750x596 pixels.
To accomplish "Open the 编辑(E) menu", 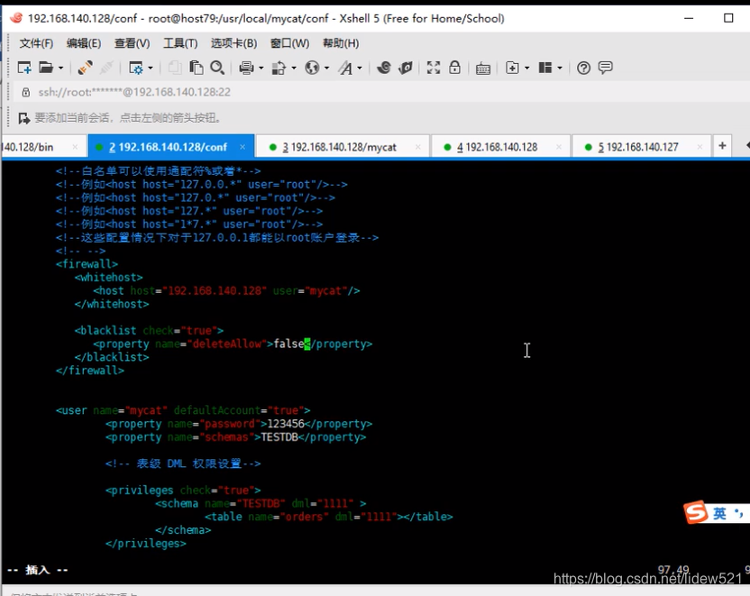I will click(84, 43).
